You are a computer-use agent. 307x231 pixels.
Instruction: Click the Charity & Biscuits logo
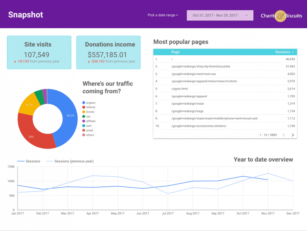click(x=281, y=16)
